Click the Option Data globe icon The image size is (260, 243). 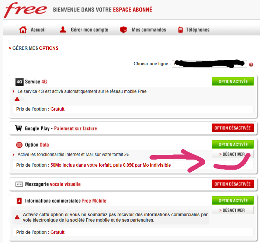(19, 145)
